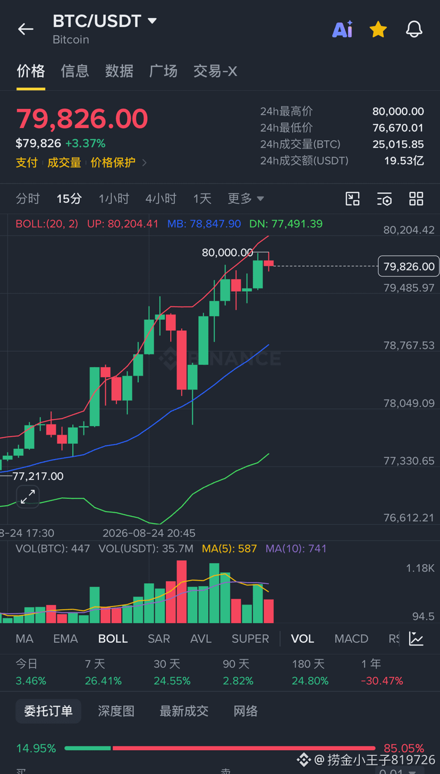Tap the MB: 78,847.90 band value
440x774 pixels.
tap(204, 224)
